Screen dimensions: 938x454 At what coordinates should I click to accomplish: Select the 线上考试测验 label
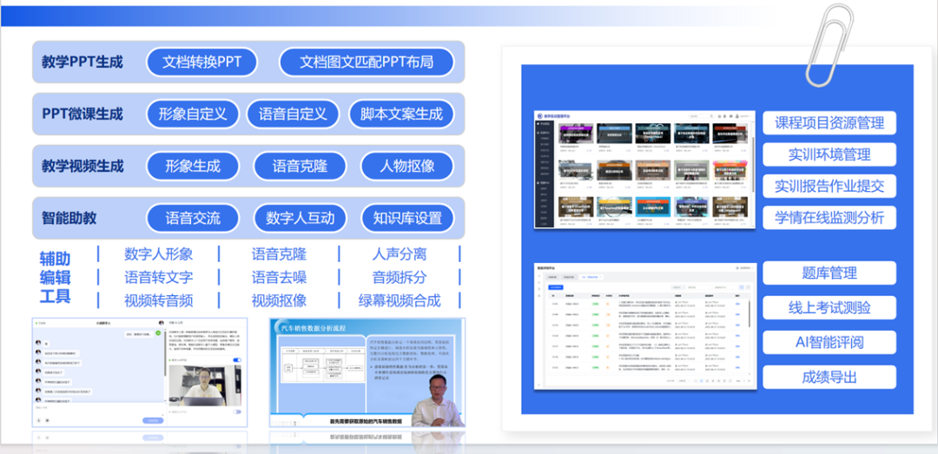pos(829,308)
